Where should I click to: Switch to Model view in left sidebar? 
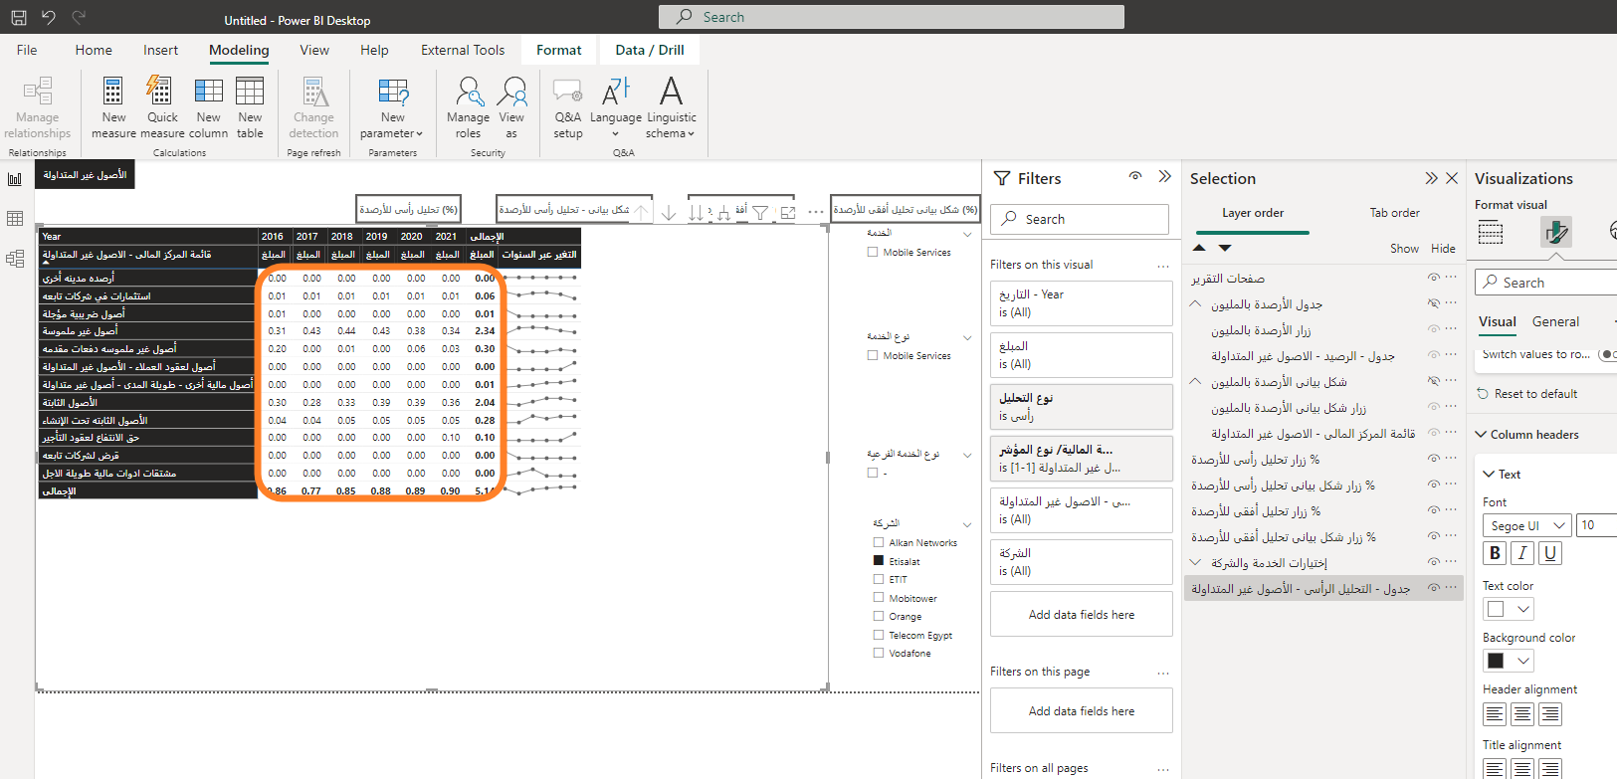click(x=15, y=259)
